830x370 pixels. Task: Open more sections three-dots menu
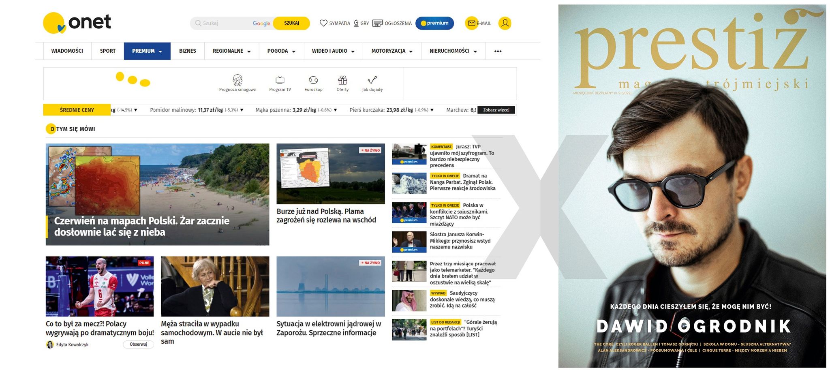[x=498, y=51]
